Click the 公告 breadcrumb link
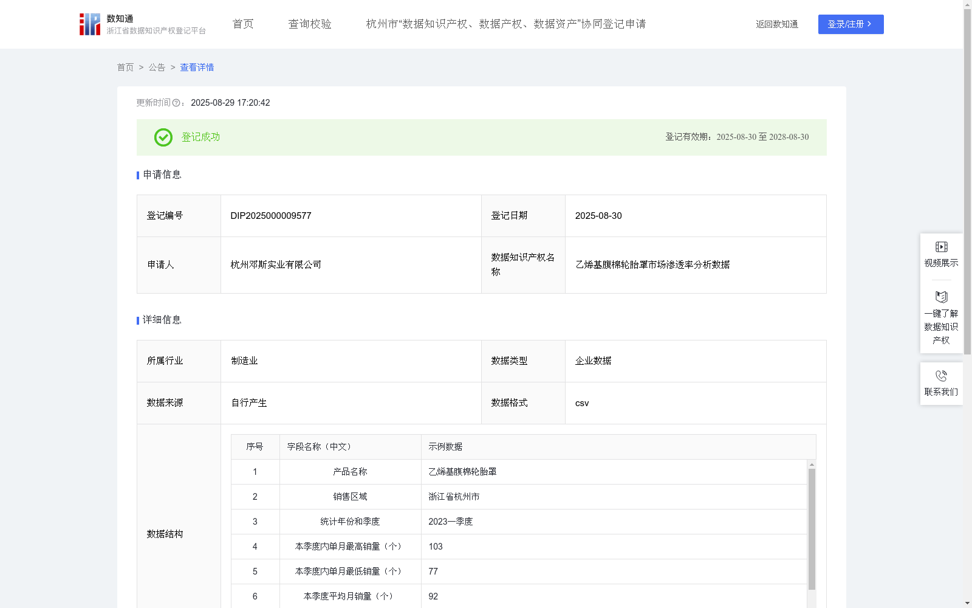Image resolution: width=972 pixels, height=608 pixels. [x=156, y=67]
